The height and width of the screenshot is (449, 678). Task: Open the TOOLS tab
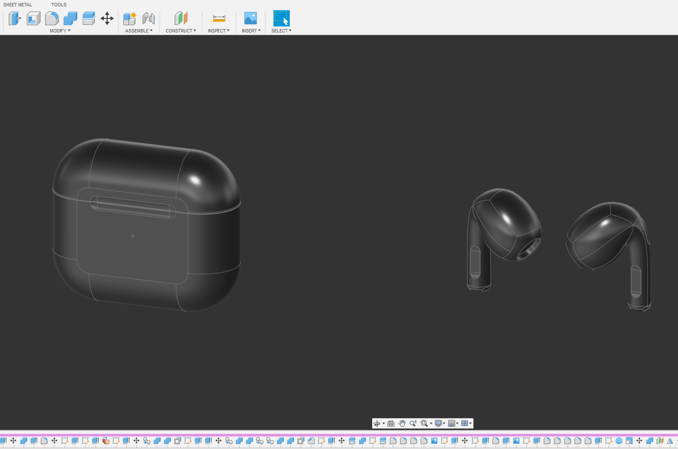click(x=59, y=5)
